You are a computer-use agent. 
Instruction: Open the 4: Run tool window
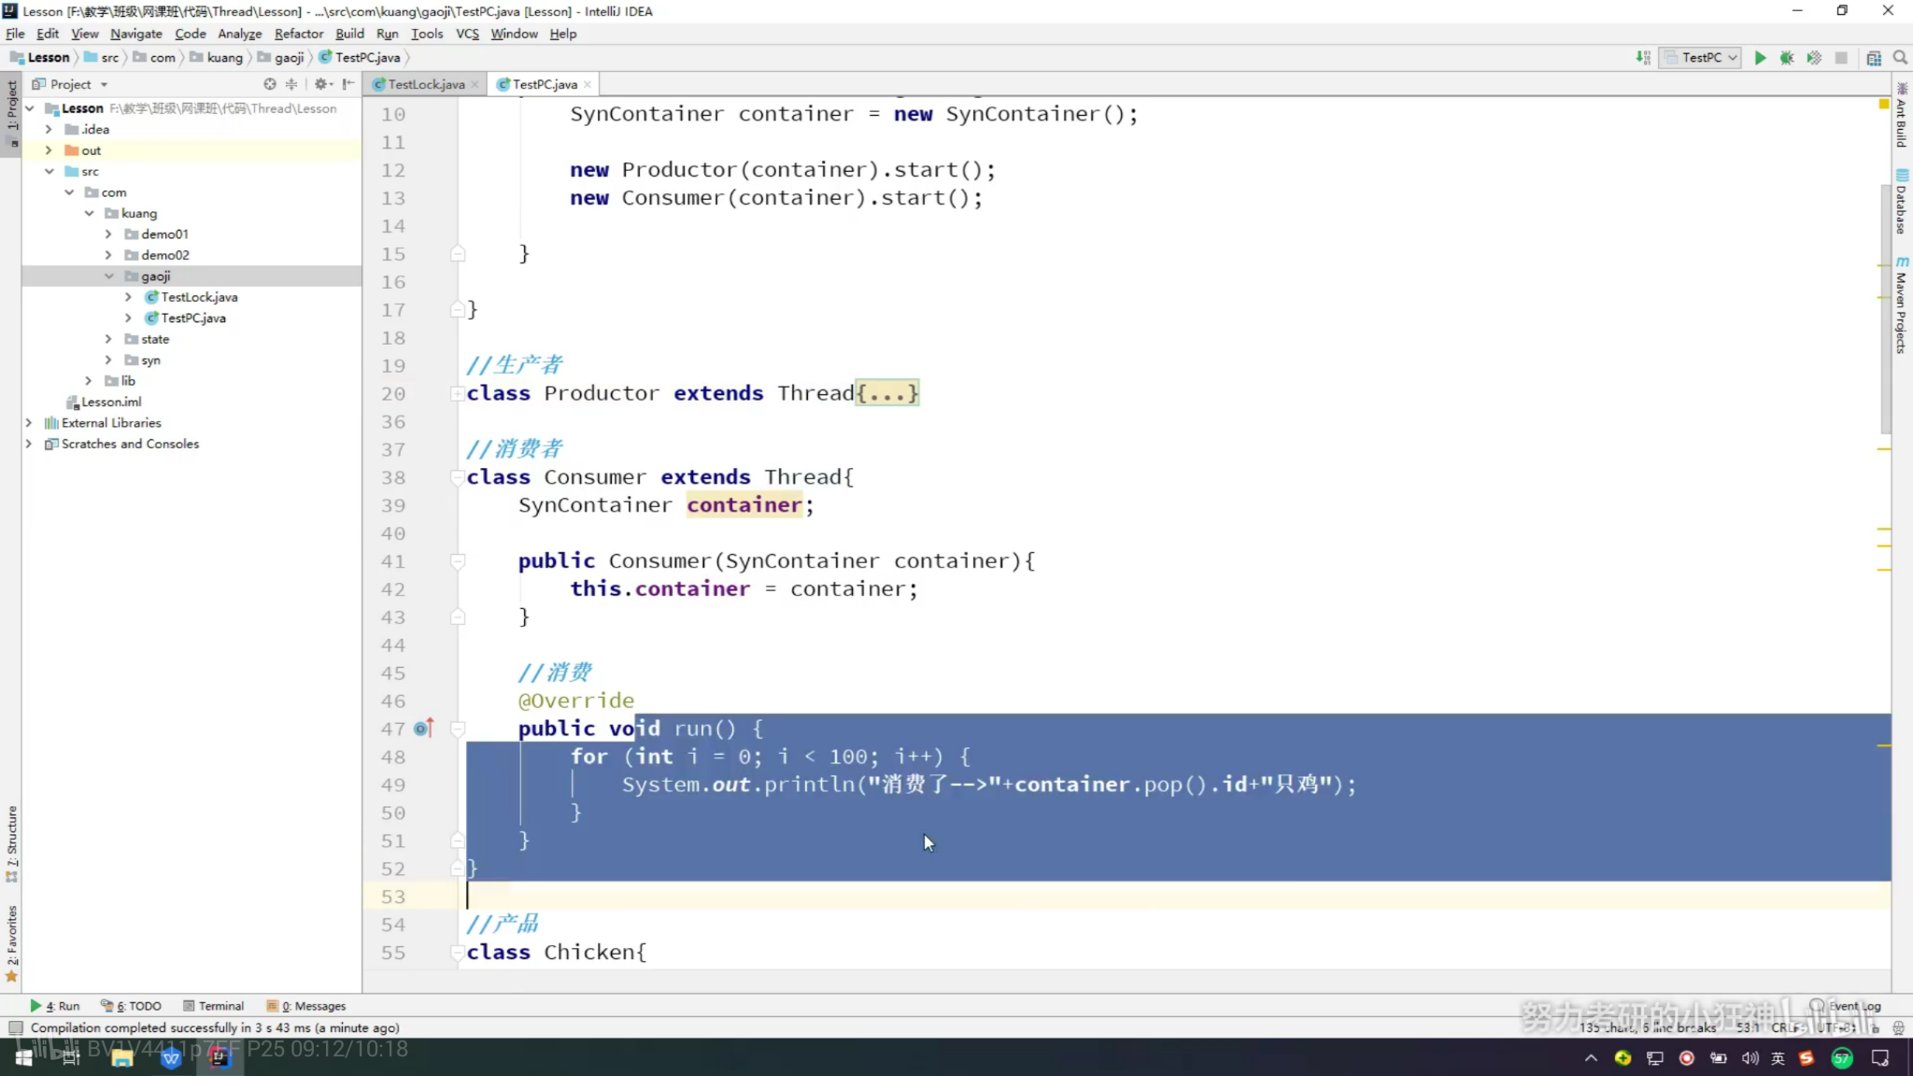[x=54, y=1006]
